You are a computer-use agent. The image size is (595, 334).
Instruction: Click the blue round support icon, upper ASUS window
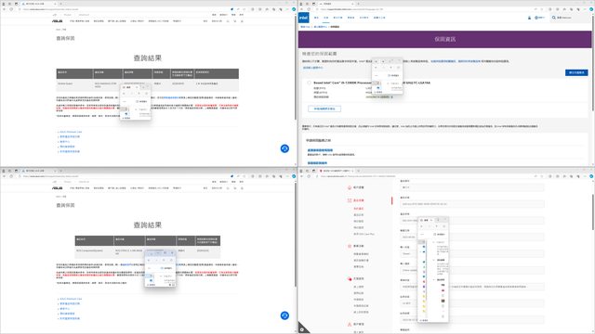tap(284, 148)
